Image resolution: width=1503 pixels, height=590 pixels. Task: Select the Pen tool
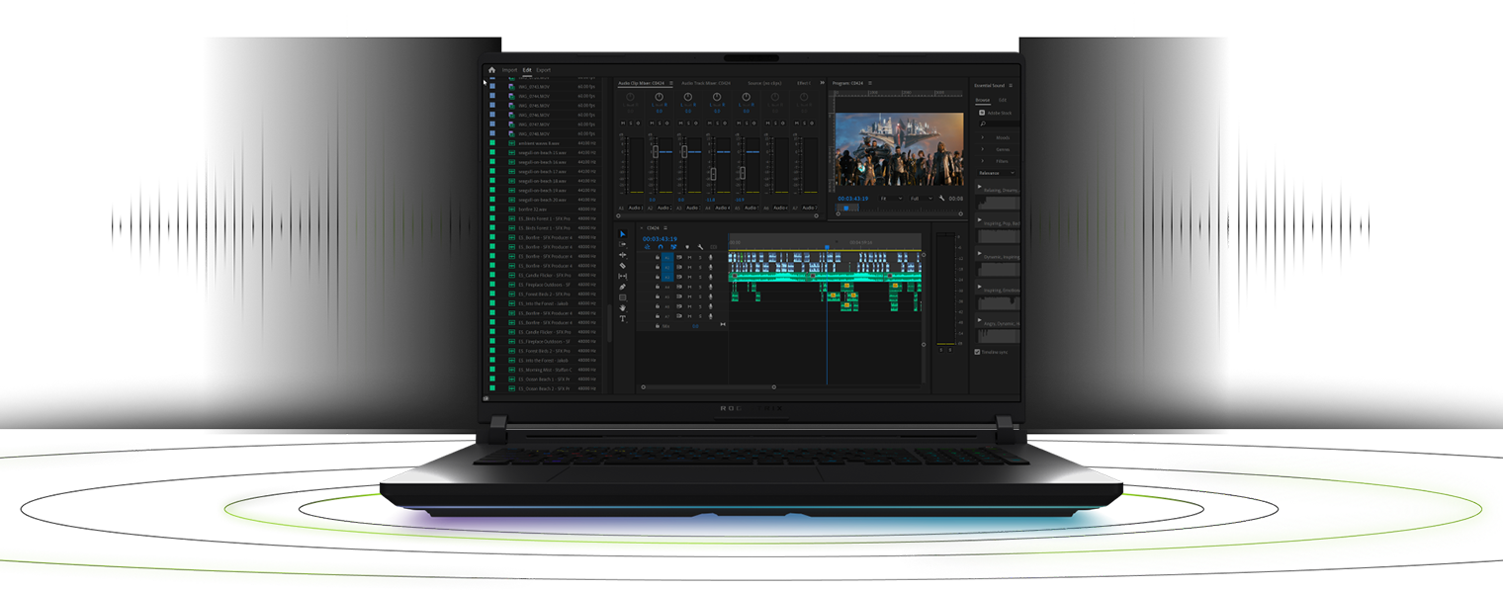coord(623,287)
